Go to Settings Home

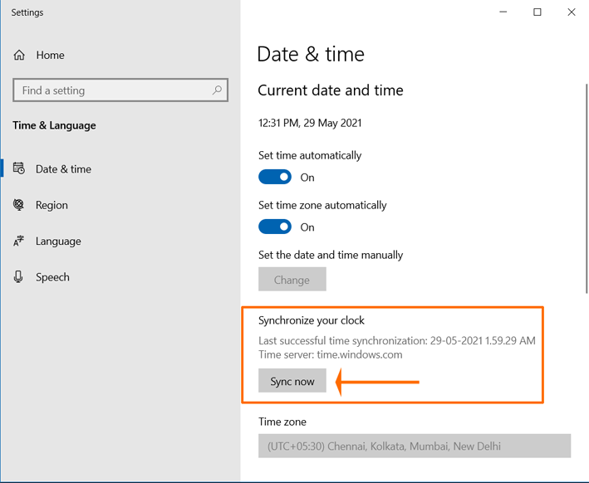pos(50,55)
